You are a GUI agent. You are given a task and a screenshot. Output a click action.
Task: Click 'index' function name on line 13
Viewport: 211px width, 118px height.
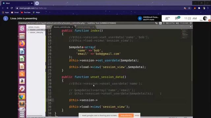pyautogui.click(x=95, y=30)
